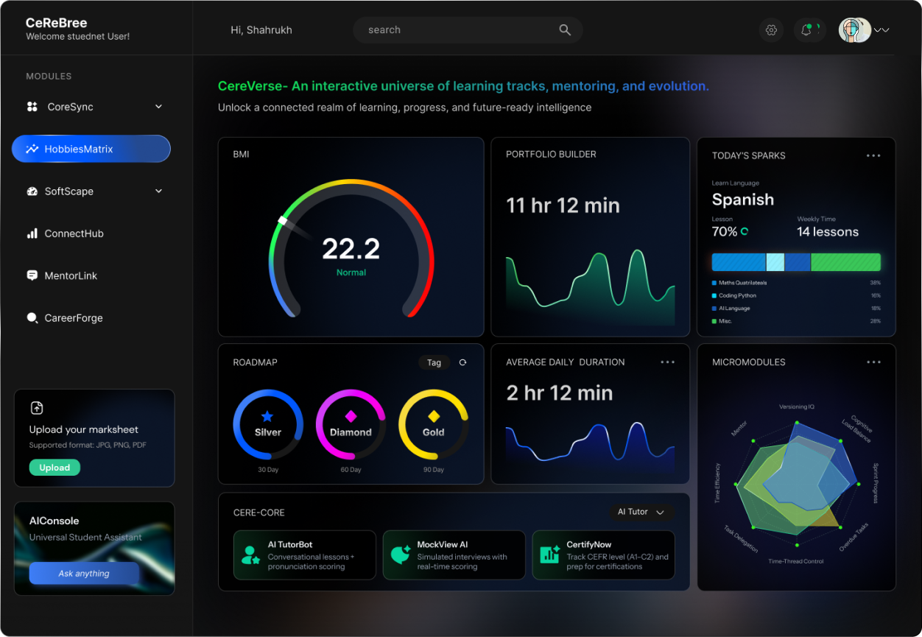Open Average Daily Duration options menu
Screen dimensions: 922x637
coord(667,362)
